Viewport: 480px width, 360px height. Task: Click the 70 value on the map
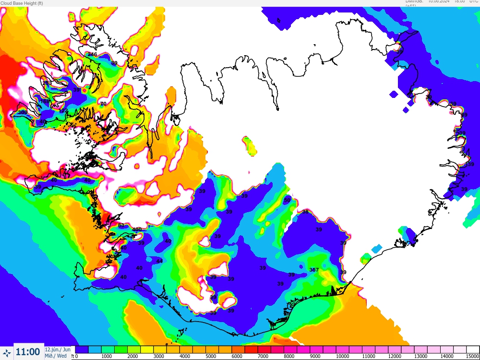[103, 104]
